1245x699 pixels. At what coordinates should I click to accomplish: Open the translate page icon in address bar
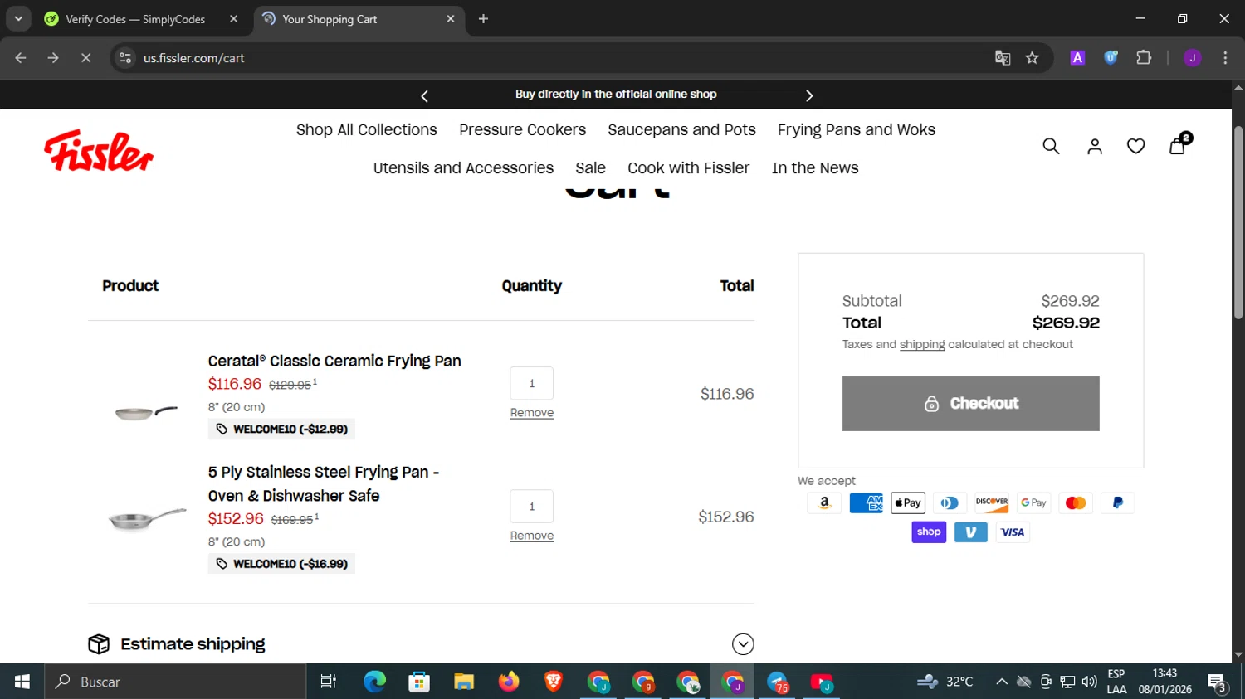[1003, 58]
